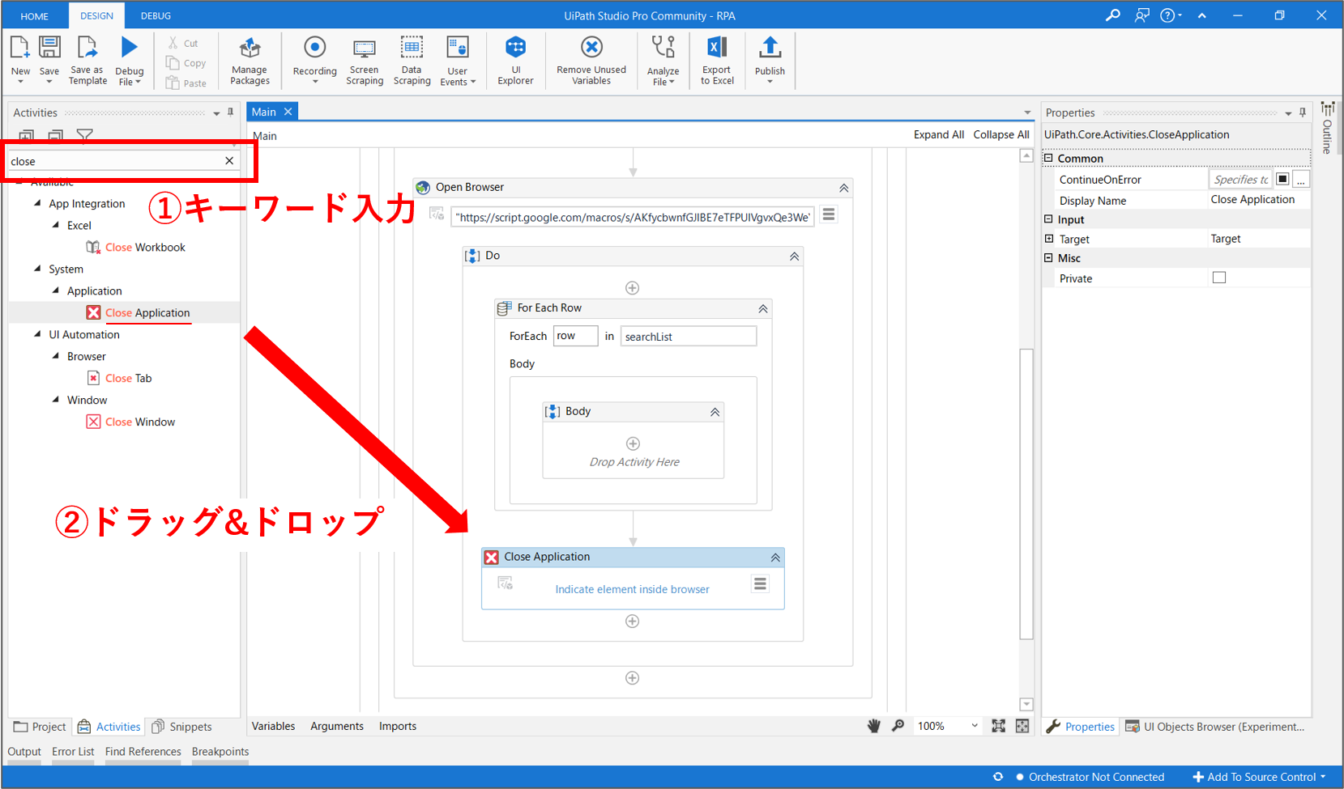Click the pan hand tool icon
This screenshot has width=1344, height=789.
point(873,726)
